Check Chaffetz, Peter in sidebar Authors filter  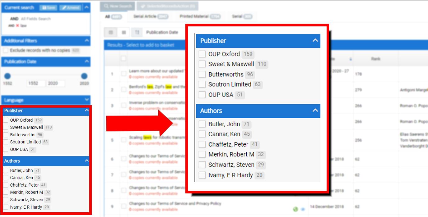coord(6,185)
